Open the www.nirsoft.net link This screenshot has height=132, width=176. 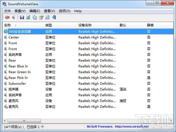click(132, 127)
